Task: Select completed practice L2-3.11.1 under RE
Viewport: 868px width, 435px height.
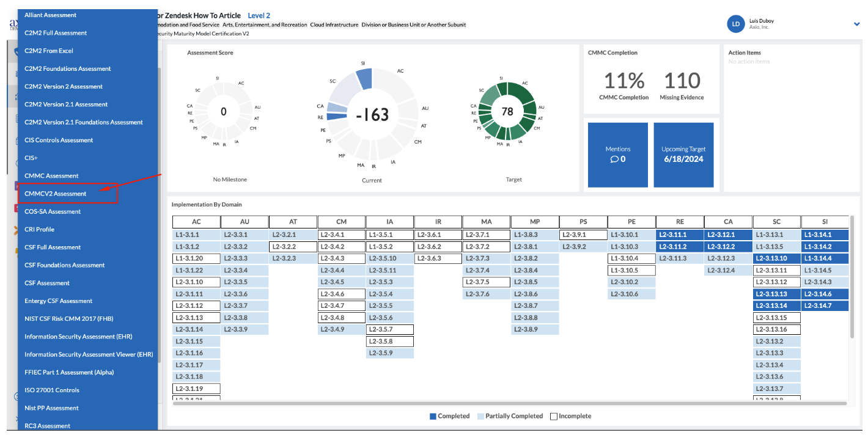Action: pyautogui.click(x=680, y=235)
